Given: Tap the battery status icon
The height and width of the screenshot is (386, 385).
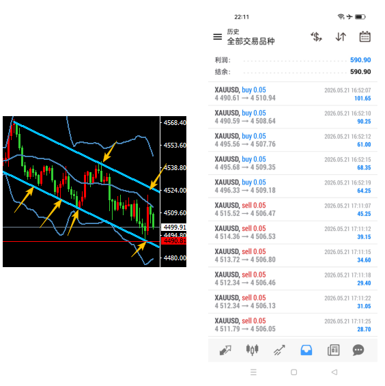Looking at the screenshot, I should pyautogui.click(x=360, y=17).
